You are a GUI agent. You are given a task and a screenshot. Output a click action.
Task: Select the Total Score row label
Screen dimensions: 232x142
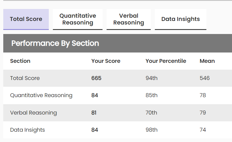(x=25, y=78)
